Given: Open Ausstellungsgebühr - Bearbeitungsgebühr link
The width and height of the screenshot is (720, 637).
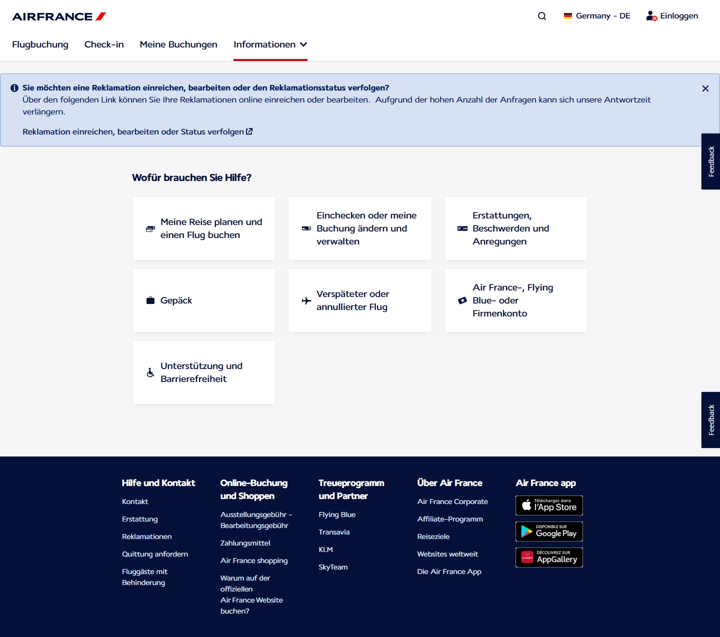Looking at the screenshot, I should (x=256, y=520).
